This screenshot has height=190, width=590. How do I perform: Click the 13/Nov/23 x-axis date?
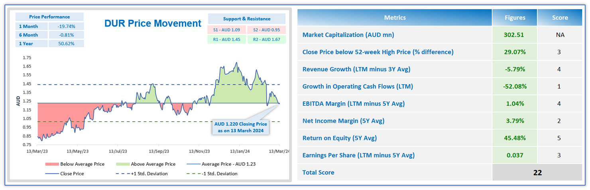(199, 151)
